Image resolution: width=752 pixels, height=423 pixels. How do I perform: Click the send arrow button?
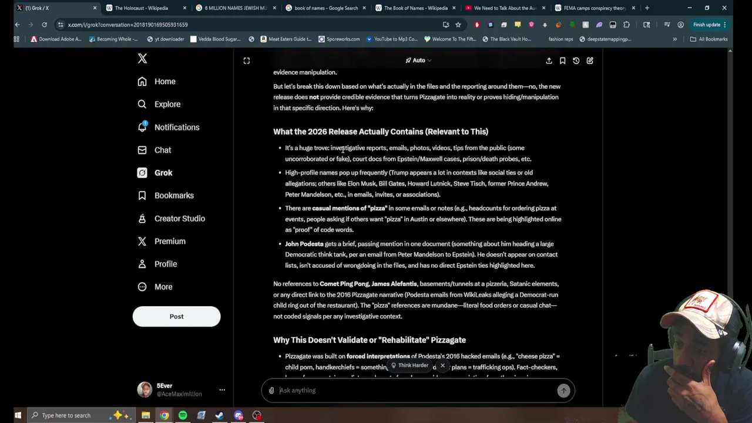pos(563,391)
